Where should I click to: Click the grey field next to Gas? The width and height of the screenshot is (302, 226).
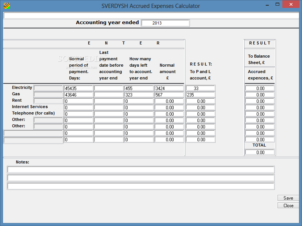pos(48,95)
